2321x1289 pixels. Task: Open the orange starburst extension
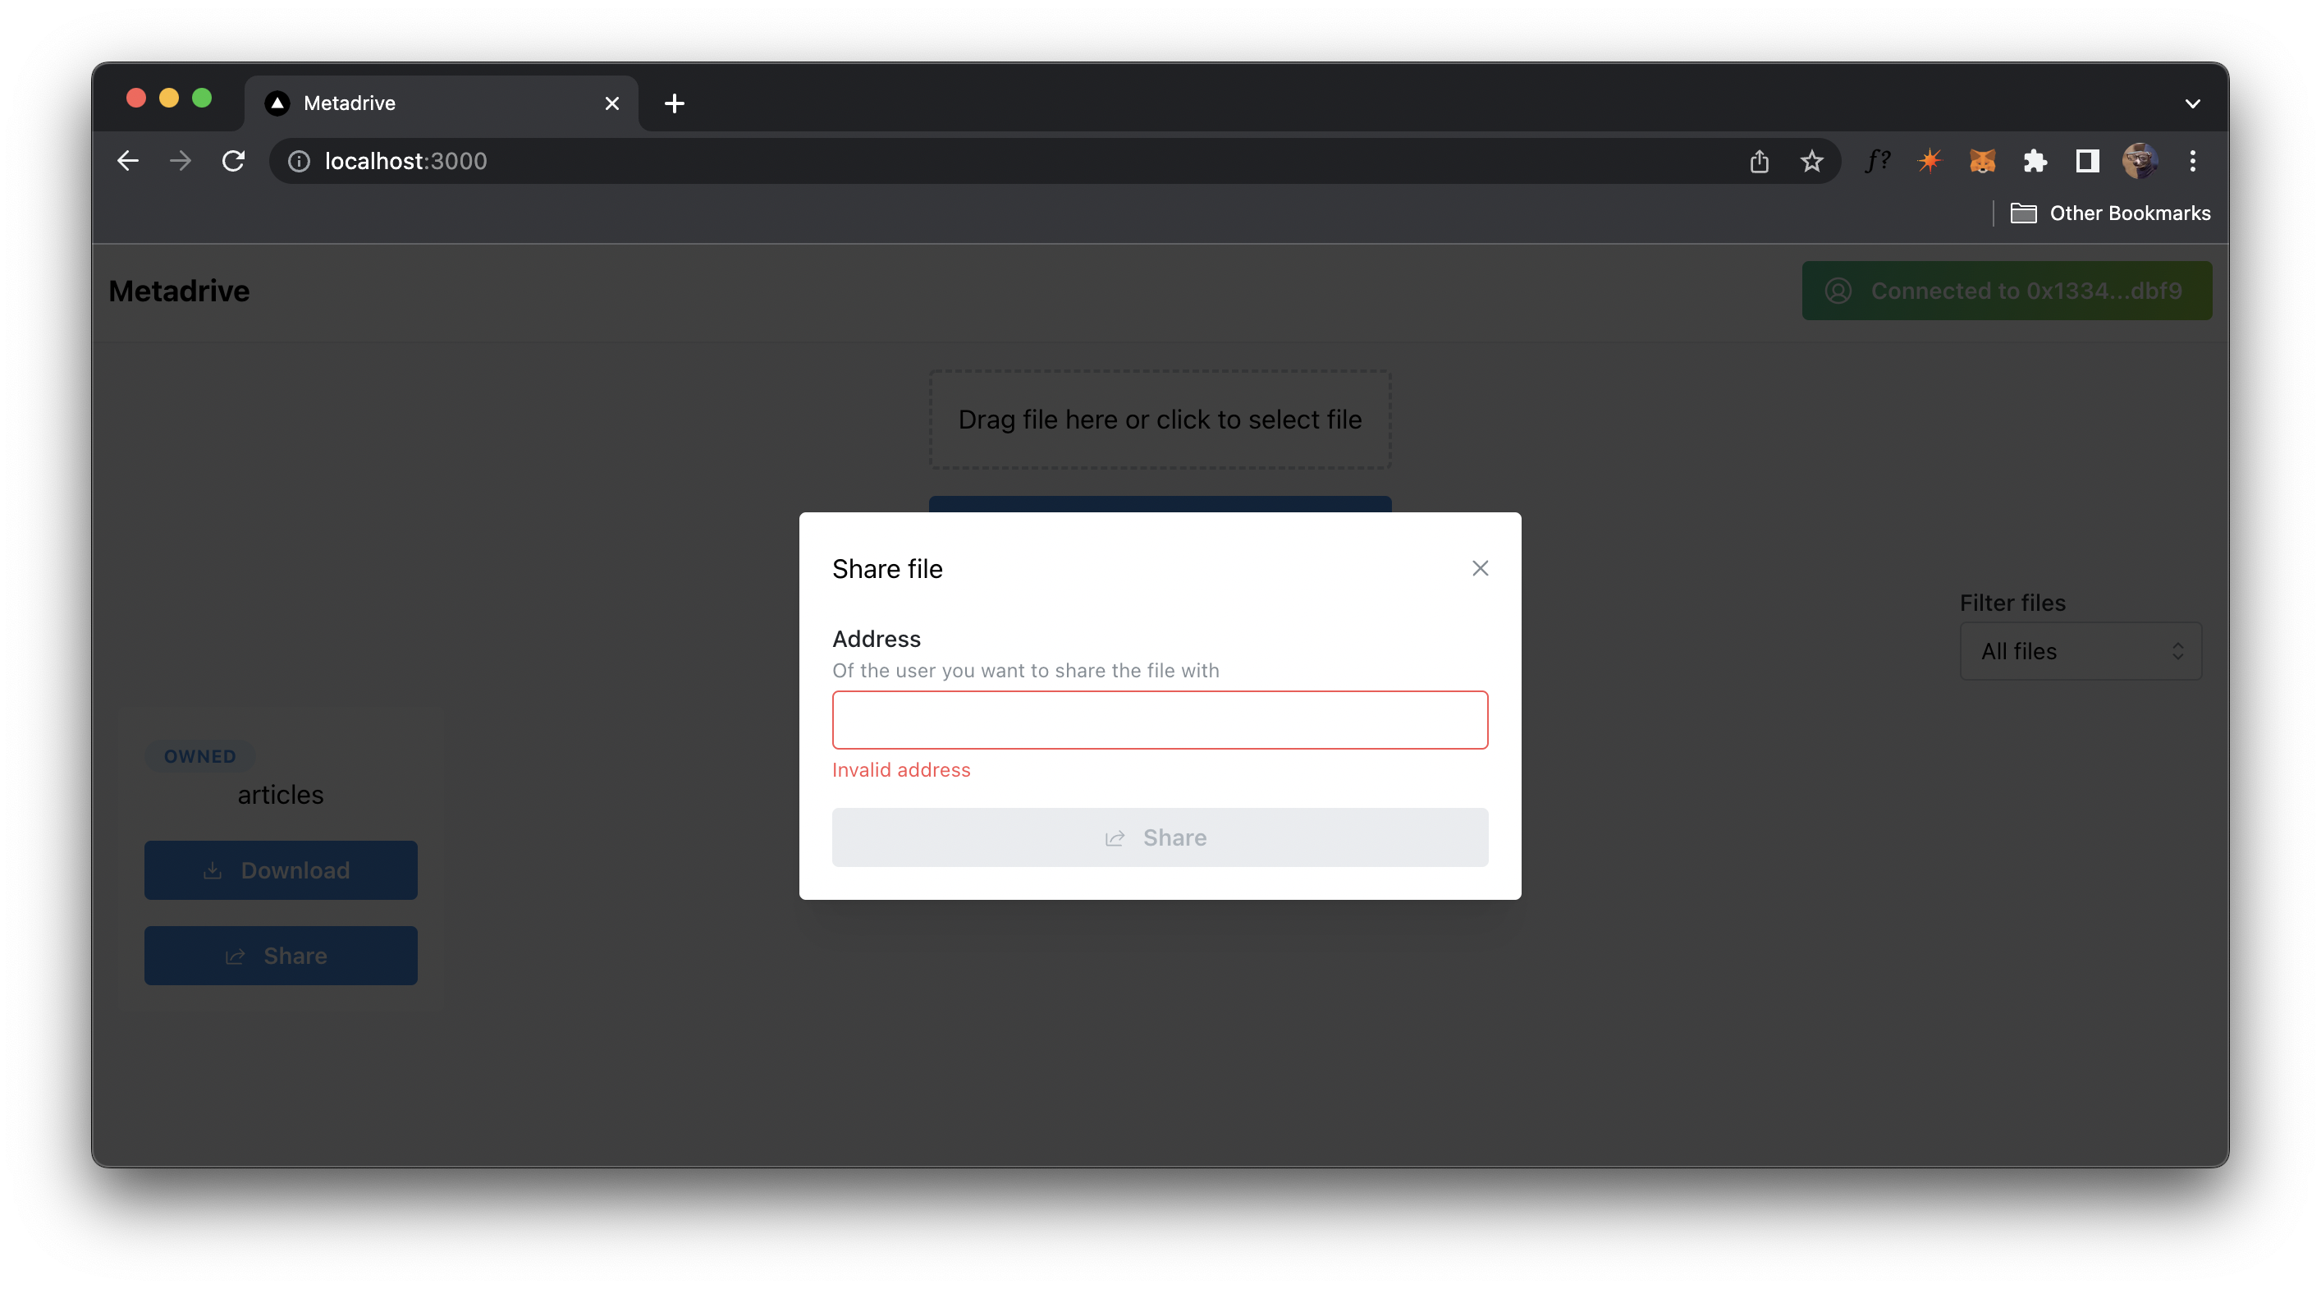click(x=1929, y=162)
